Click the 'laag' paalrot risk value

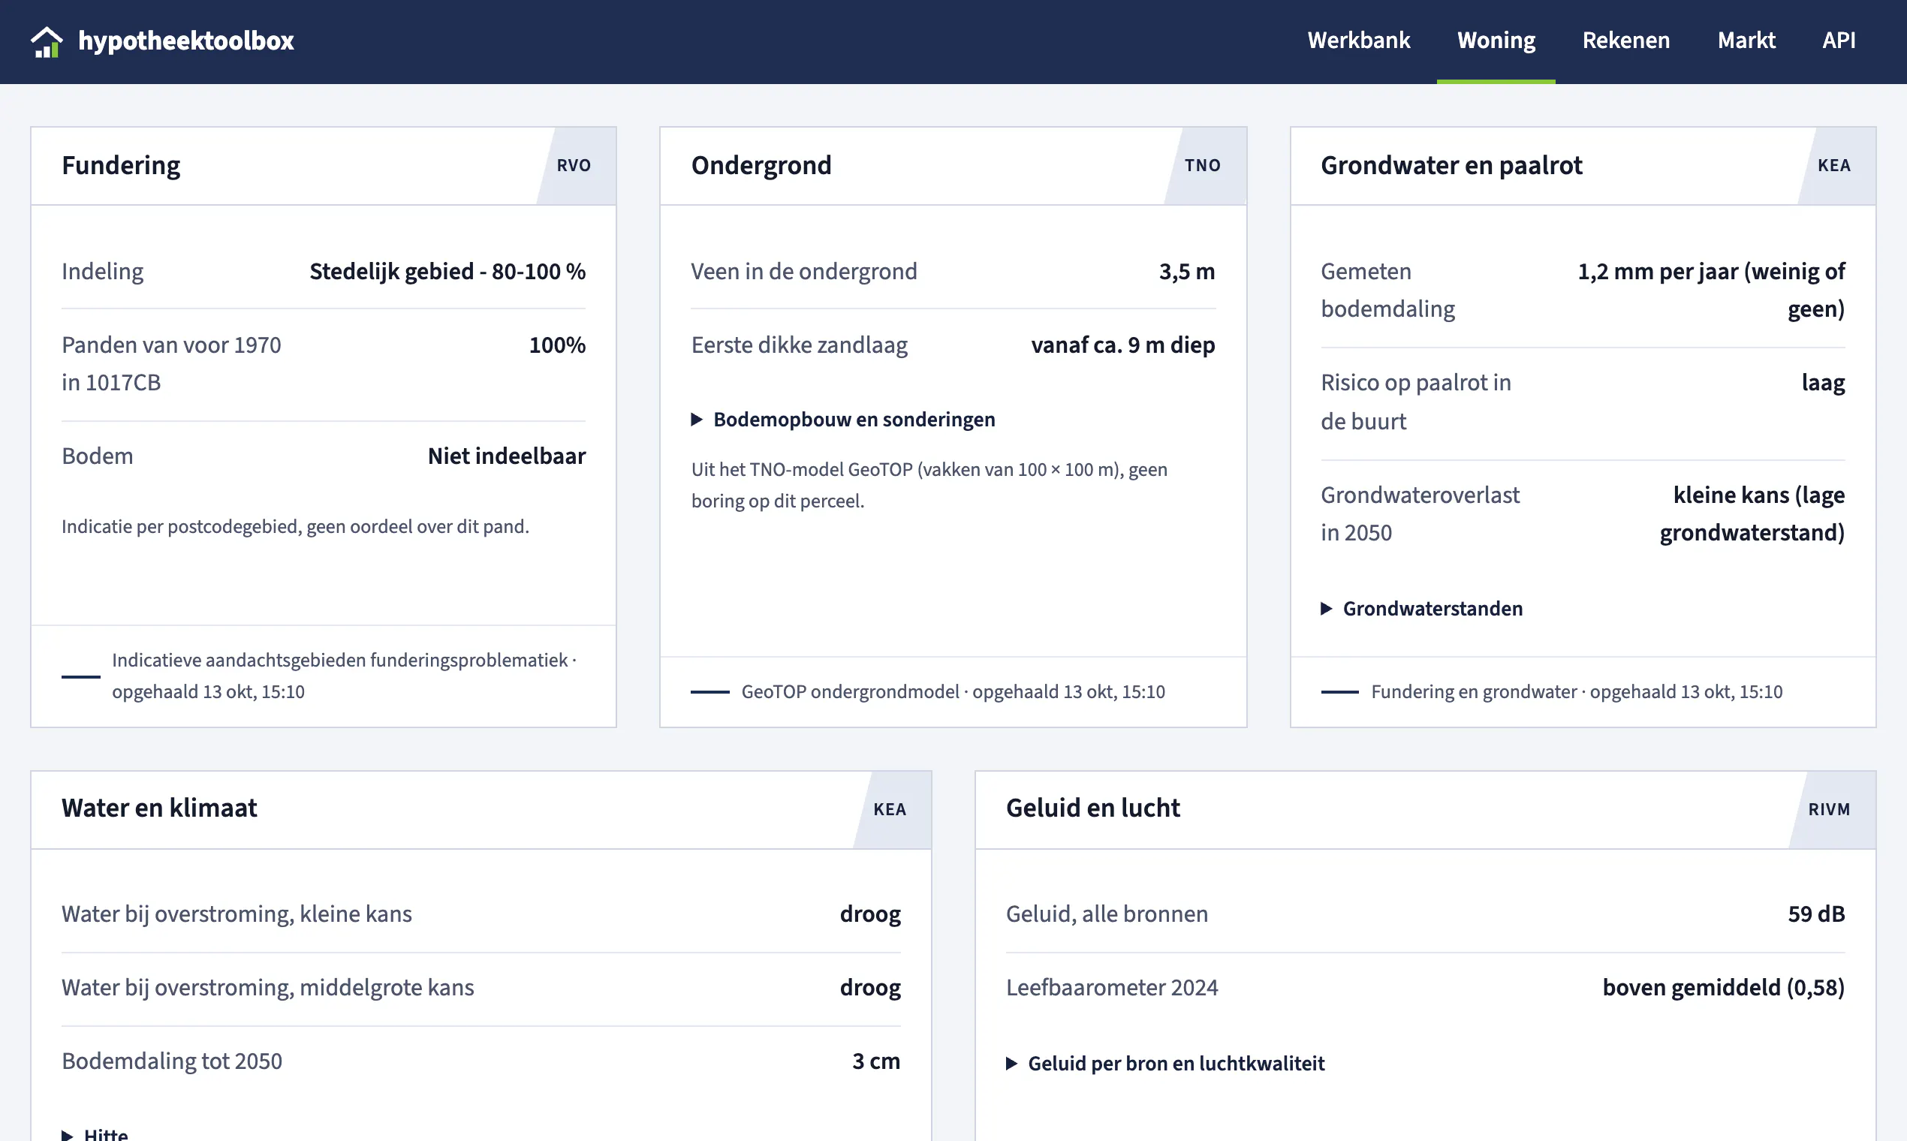[1823, 382]
